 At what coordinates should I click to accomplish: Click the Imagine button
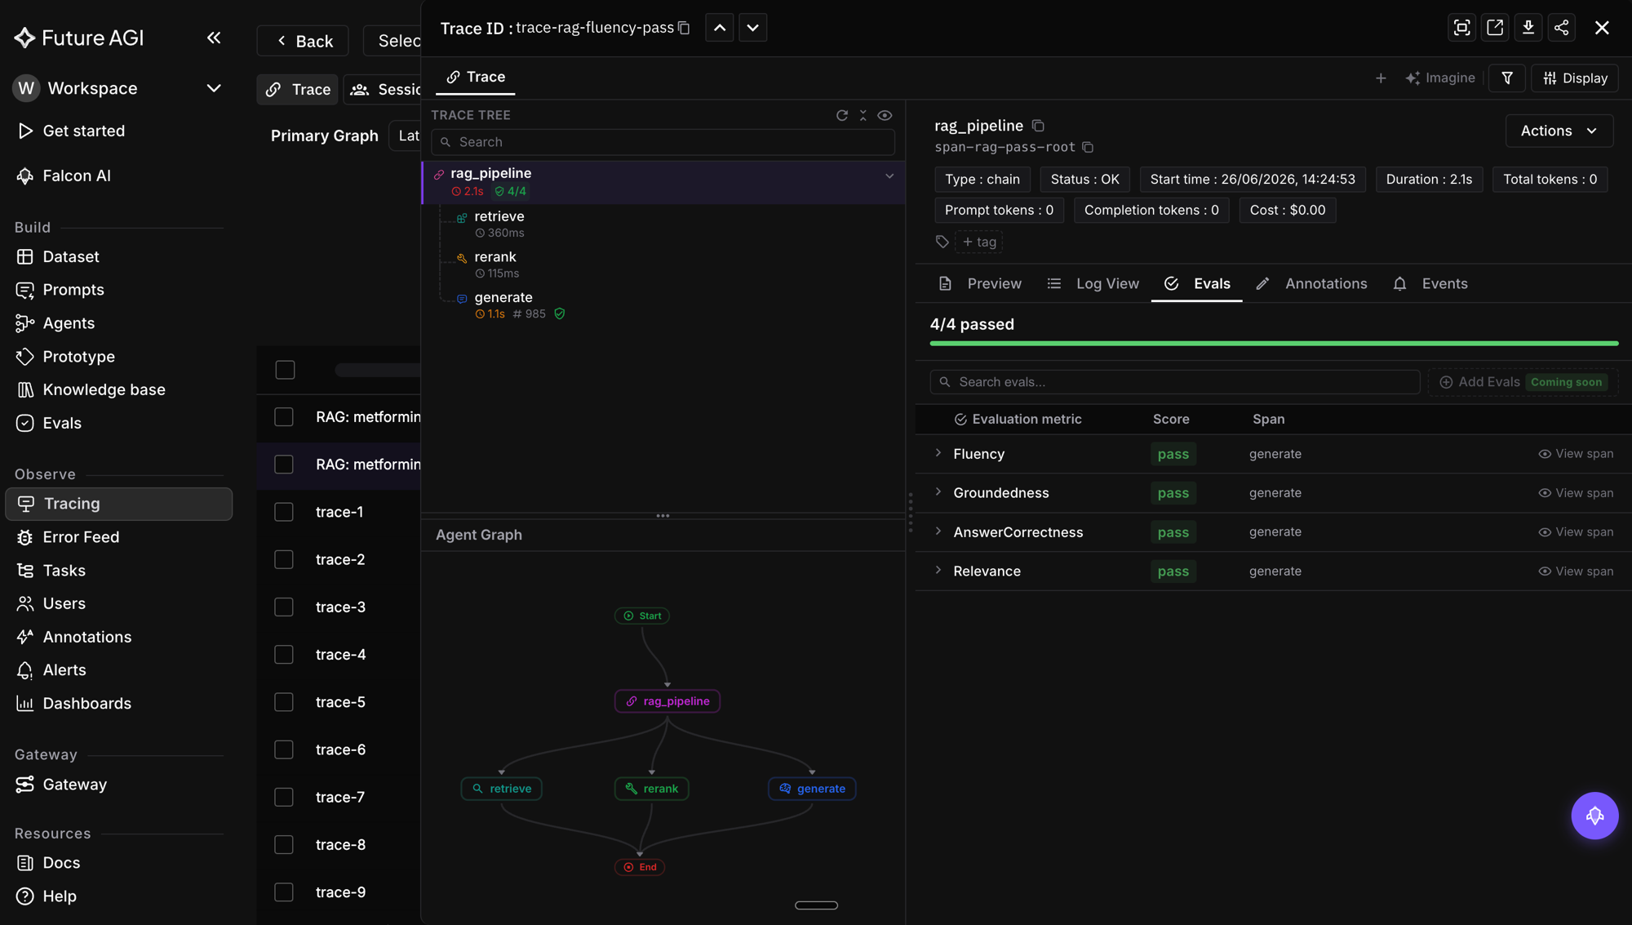coord(1440,78)
